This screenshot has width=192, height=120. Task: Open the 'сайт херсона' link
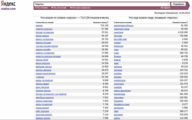[x=42, y=111]
